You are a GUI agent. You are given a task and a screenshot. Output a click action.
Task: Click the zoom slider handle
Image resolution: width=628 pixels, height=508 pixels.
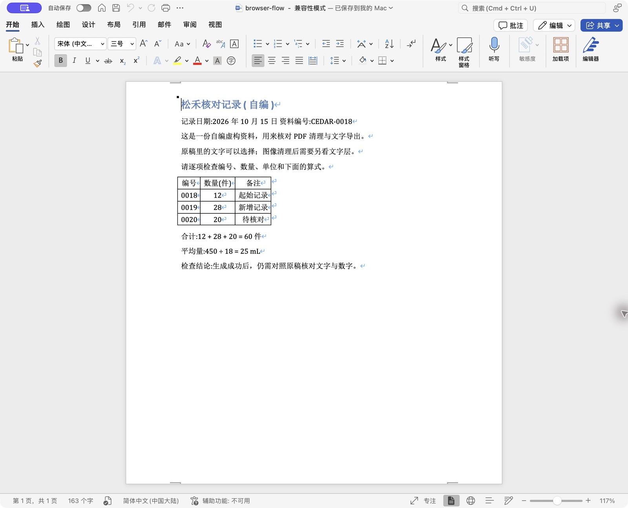coord(557,501)
